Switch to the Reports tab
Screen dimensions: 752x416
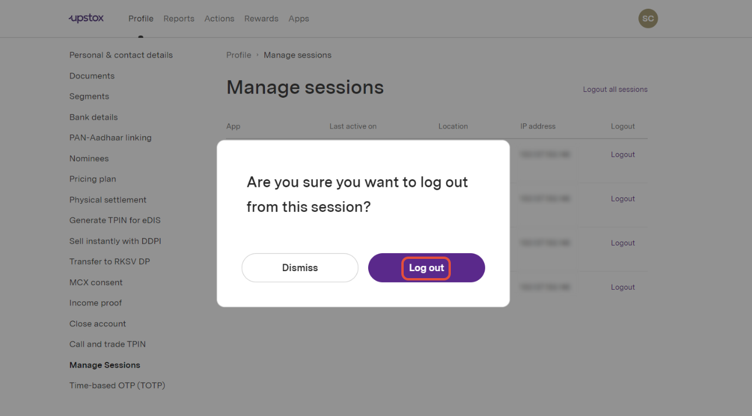[x=179, y=19]
